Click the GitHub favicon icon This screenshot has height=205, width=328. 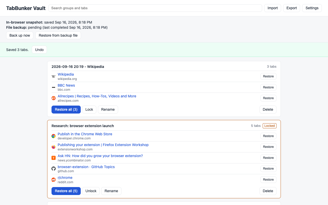tap(54, 169)
